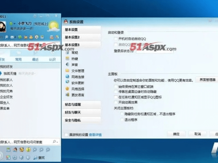Click the signature 每天进步多一点
This screenshot has height=163, width=218.
tap(22, 29)
